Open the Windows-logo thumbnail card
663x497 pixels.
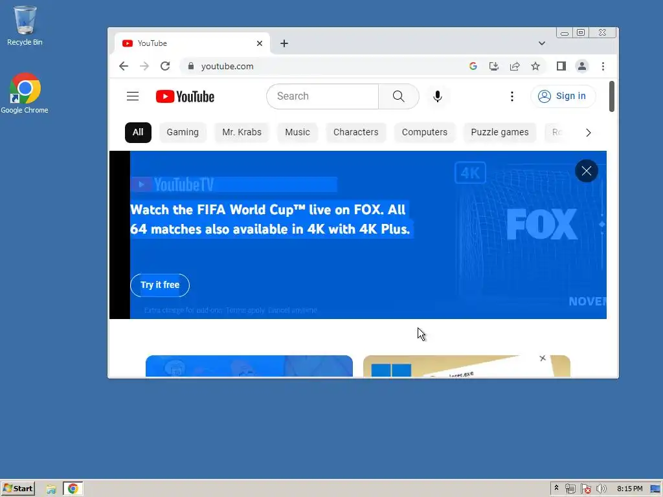tap(466, 366)
